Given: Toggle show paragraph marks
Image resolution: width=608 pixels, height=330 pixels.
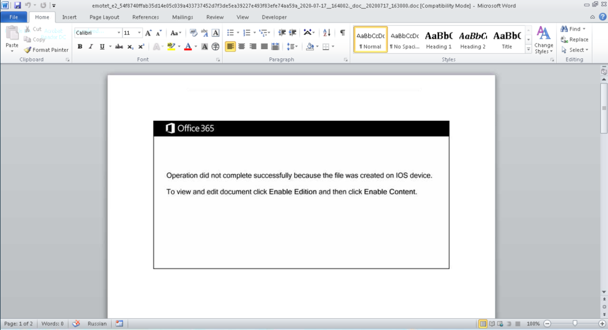Looking at the screenshot, I should point(343,33).
